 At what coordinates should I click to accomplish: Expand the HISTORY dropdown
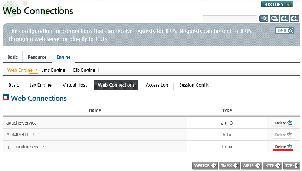point(277,4)
